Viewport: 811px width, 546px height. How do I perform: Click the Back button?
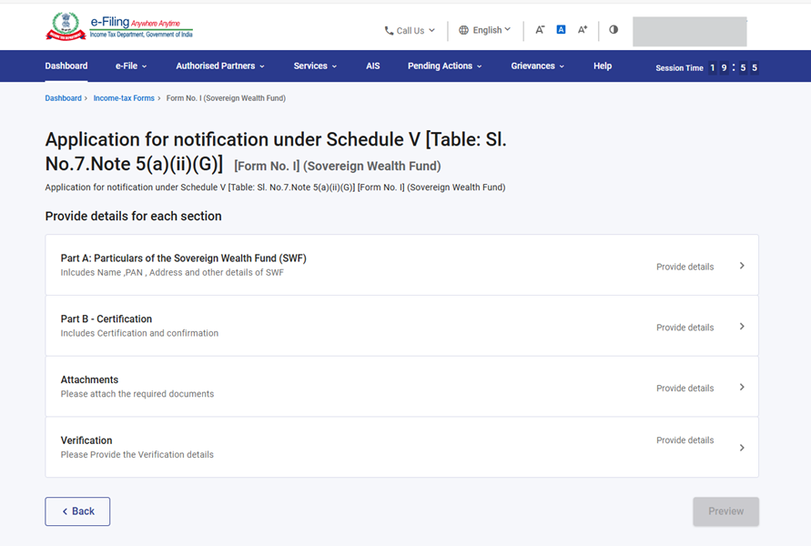click(77, 511)
